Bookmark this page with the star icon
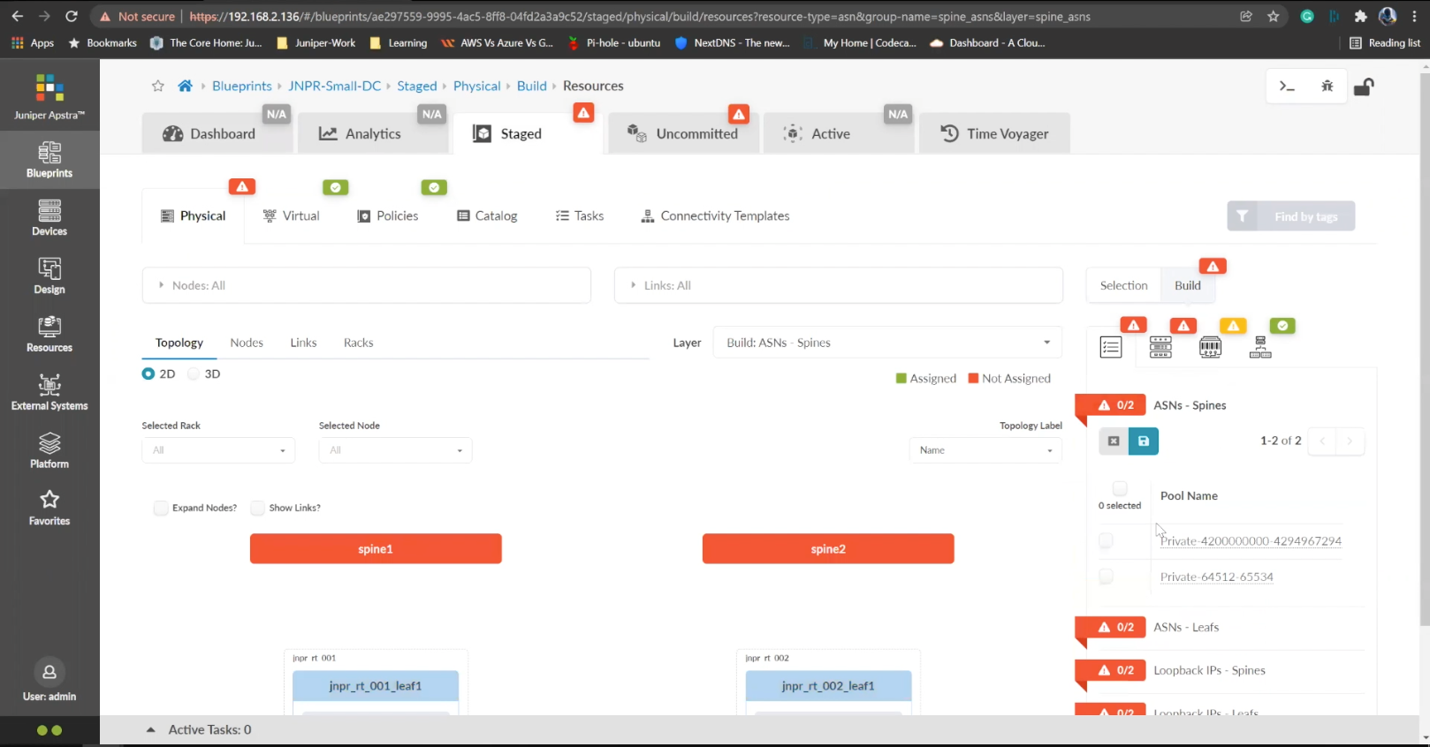Viewport: 1430px width, 747px height. pos(1273,16)
